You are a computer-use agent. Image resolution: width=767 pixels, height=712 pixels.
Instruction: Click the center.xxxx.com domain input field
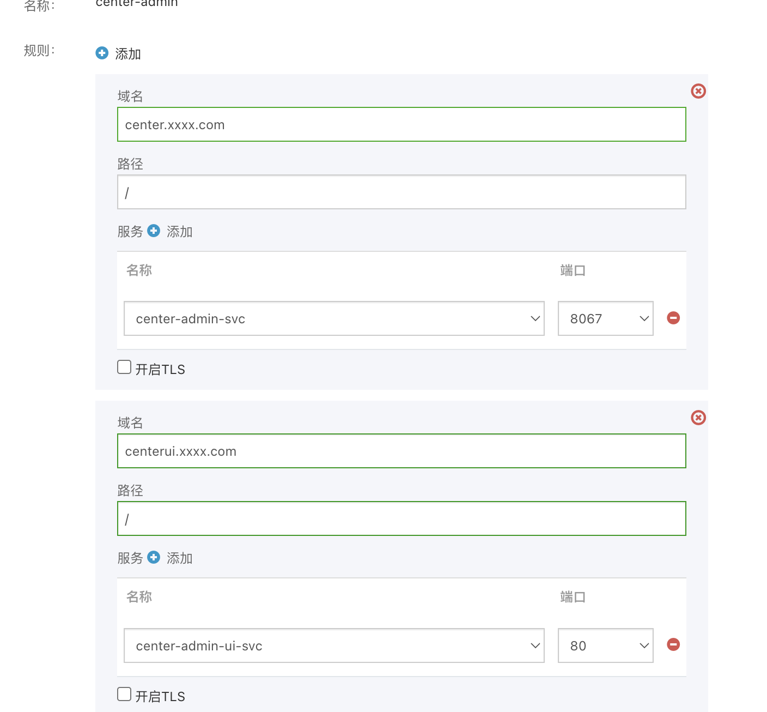click(x=401, y=124)
